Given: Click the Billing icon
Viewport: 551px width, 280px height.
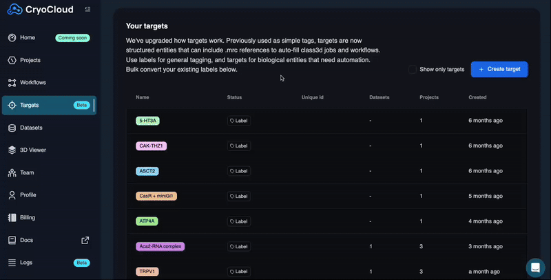Looking at the screenshot, I should [12, 218].
